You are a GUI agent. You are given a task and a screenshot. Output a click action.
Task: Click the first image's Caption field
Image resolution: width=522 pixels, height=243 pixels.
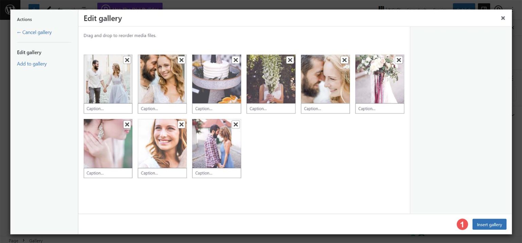[x=108, y=108]
